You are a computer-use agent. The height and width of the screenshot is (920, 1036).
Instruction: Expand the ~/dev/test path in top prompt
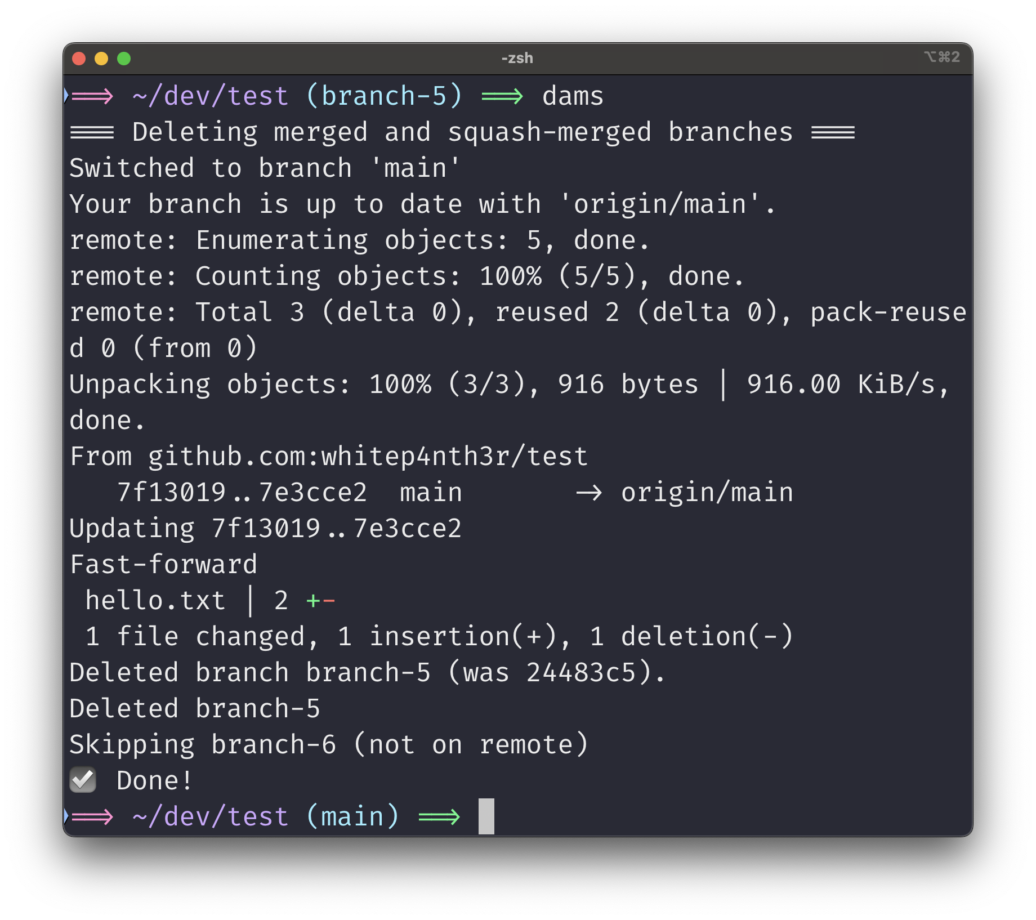[209, 96]
